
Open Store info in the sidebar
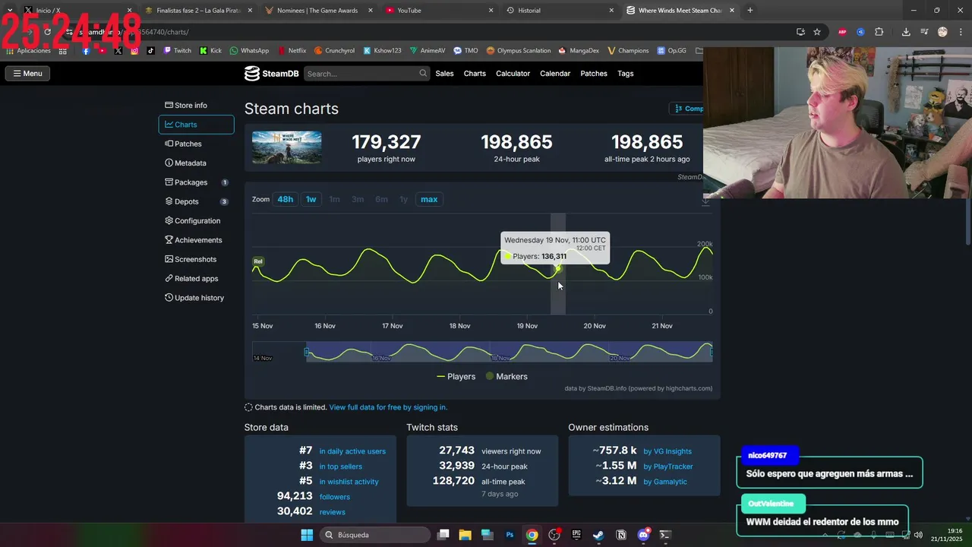pyautogui.click(x=186, y=106)
